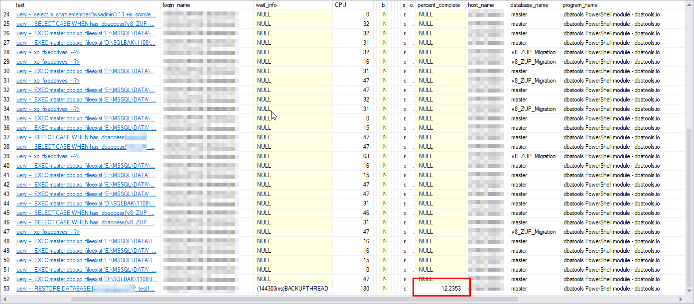Click the highlighted 12.2353 percent_complete cell
This screenshot has width=694, height=304.
point(441,287)
